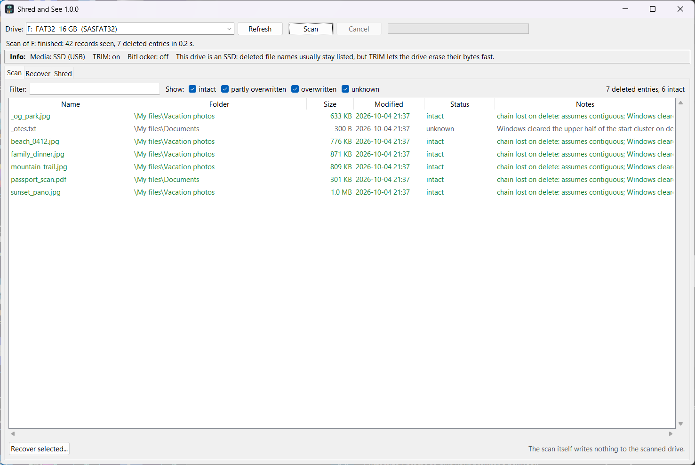Start a scan with the Scan button
The image size is (695, 465).
pos(311,29)
